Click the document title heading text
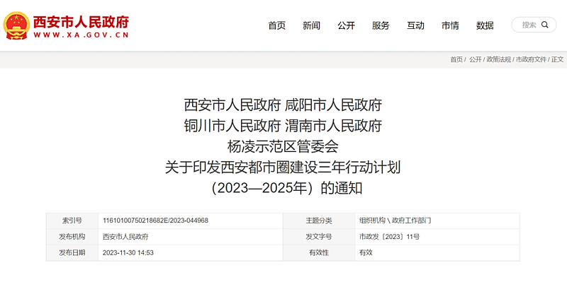Viewport: 567px width, 282px height. pyautogui.click(x=283, y=147)
